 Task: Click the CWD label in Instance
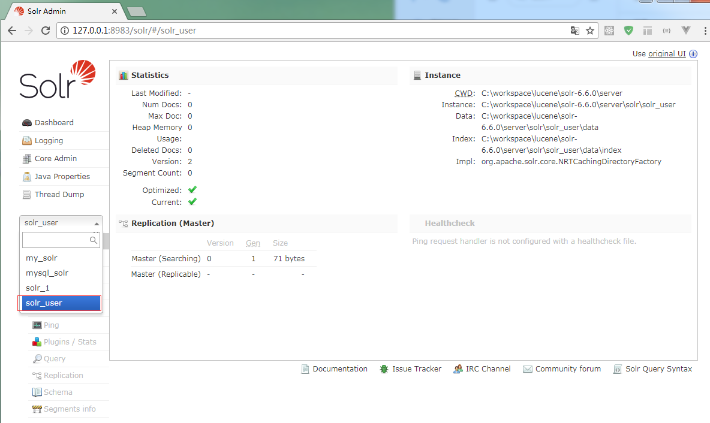(465, 93)
